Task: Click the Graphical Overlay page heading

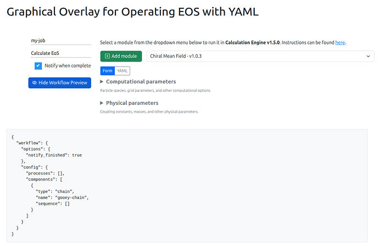Action: tap(132, 12)
